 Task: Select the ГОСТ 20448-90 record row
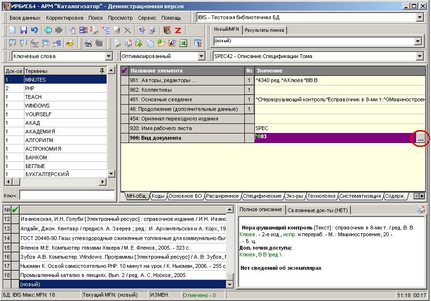[123, 238]
